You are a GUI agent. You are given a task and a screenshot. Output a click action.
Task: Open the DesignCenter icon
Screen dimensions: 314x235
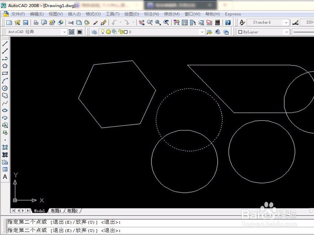tap(185, 22)
